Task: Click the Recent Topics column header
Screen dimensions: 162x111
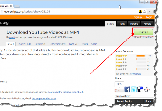Action: (124, 101)
